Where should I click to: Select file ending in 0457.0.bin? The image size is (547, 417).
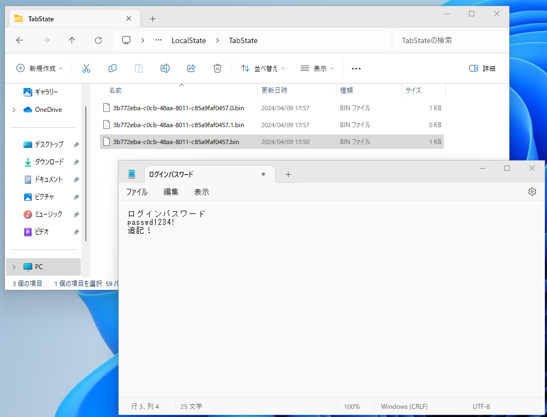pyautogui.click(x=272, y=108)
